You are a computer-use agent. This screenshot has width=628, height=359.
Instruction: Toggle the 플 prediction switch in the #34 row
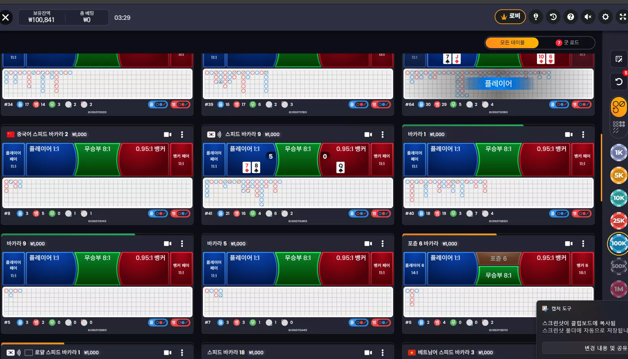[x=158, y=104]
